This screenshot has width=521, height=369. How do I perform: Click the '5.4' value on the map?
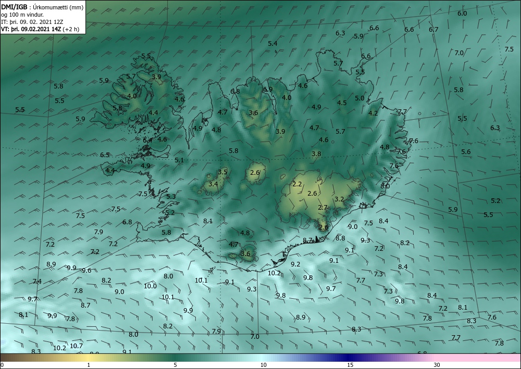pos(272,43)
